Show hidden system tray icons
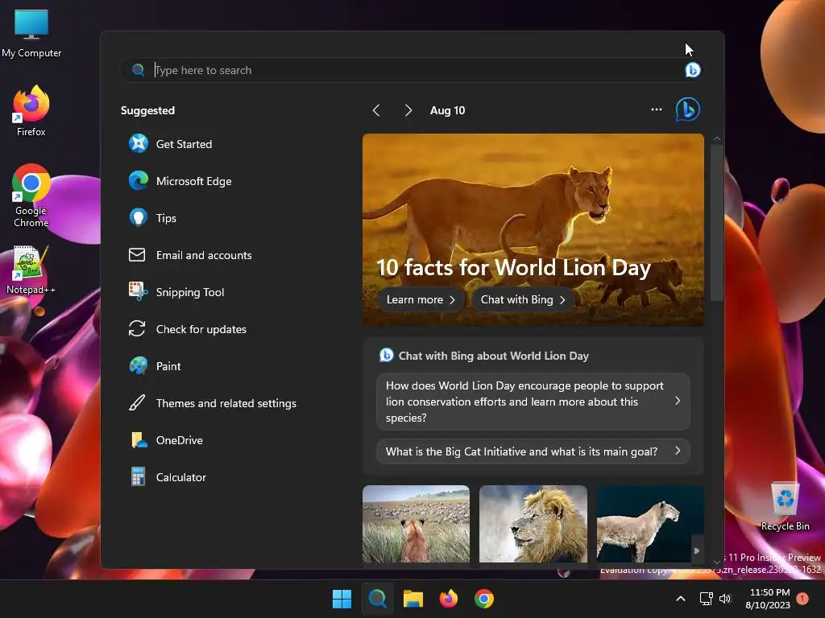The image size is (825, 618). 680,599
